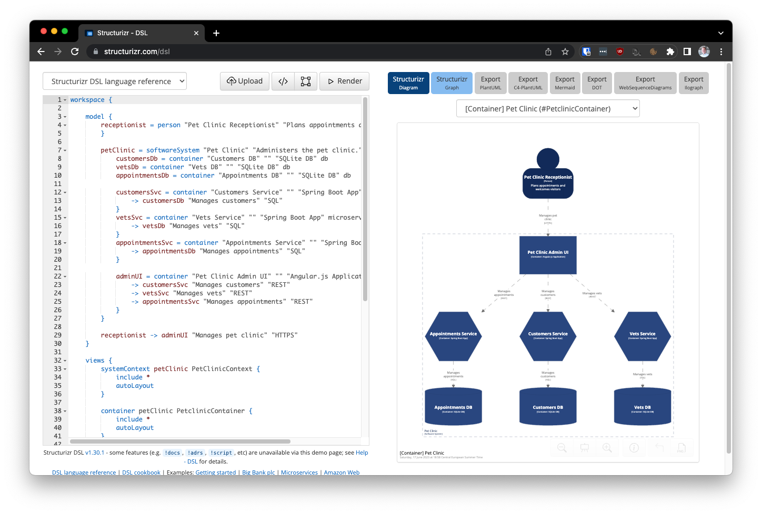Click the Upload button
Screen dimensions: 762x514
[x=245, y=81]
